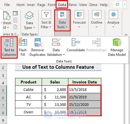Select row 6 header
130x124 pixels.
click(x=3, y=98)
